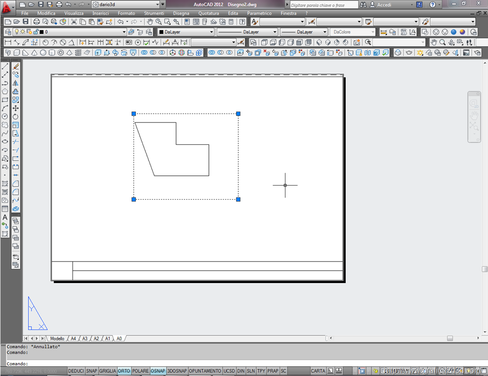Click the Accedi sign-in button
Viewport: 488px width, 376px height.
(384, 4)
